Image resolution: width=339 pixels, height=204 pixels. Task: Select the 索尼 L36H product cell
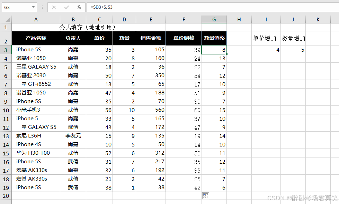point(36,136)
